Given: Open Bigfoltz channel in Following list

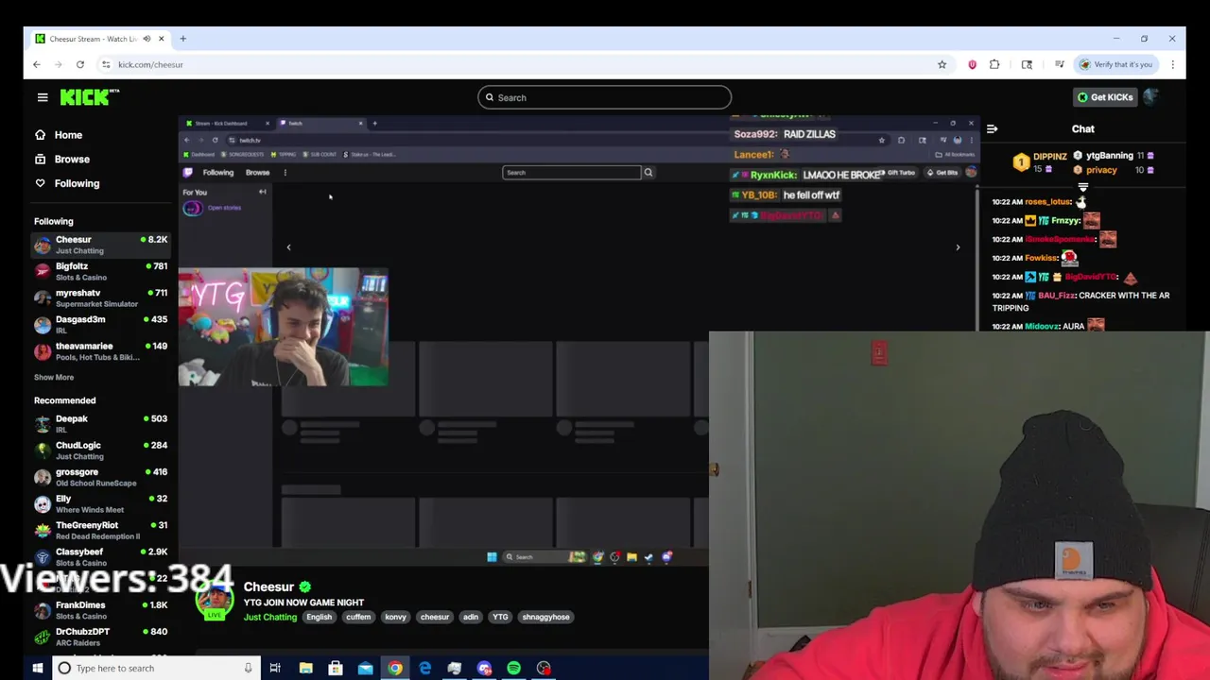Looking at the screenshot, I should 100,271.
